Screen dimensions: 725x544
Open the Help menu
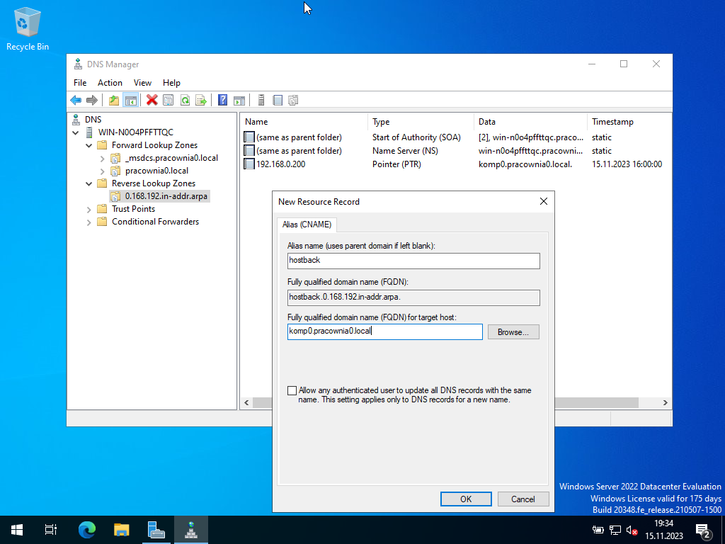(171, 83)
